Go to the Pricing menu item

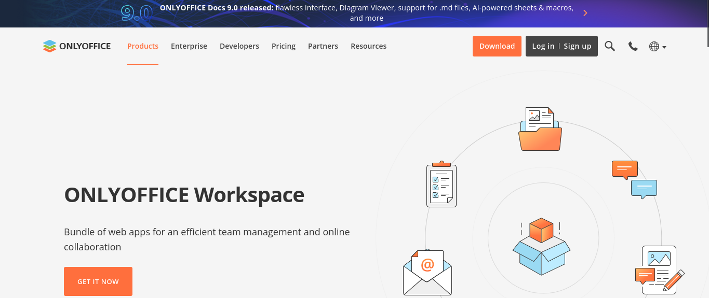click(284, 46)
